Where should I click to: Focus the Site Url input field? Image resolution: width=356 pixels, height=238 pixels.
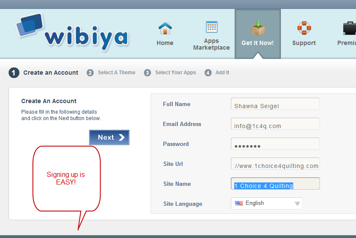275,164
